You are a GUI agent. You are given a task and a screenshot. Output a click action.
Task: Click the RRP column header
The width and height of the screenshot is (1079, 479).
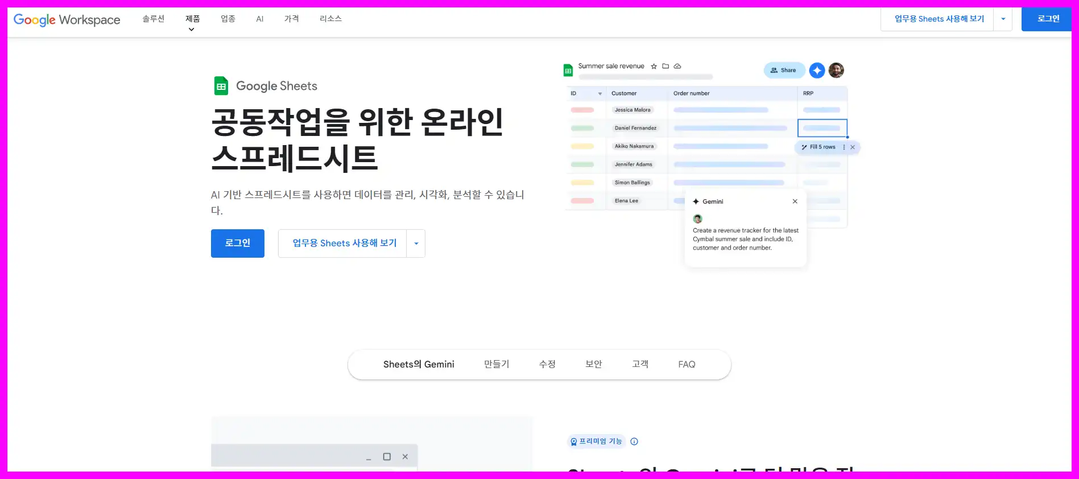[808, 93]
